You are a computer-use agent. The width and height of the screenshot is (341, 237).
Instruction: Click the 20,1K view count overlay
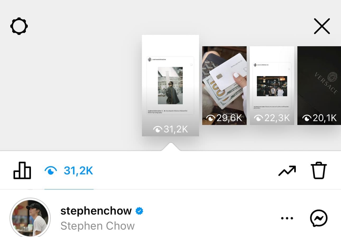tap(319, 118)
